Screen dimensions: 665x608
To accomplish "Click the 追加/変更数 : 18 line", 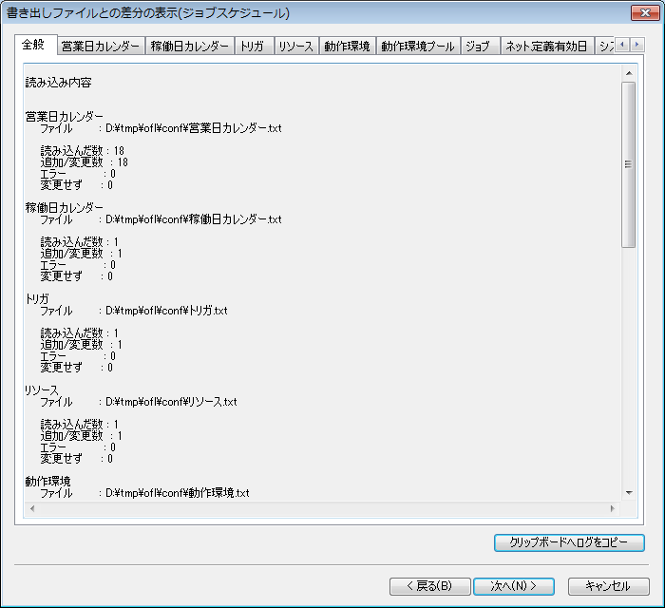I will click(84, 161).
